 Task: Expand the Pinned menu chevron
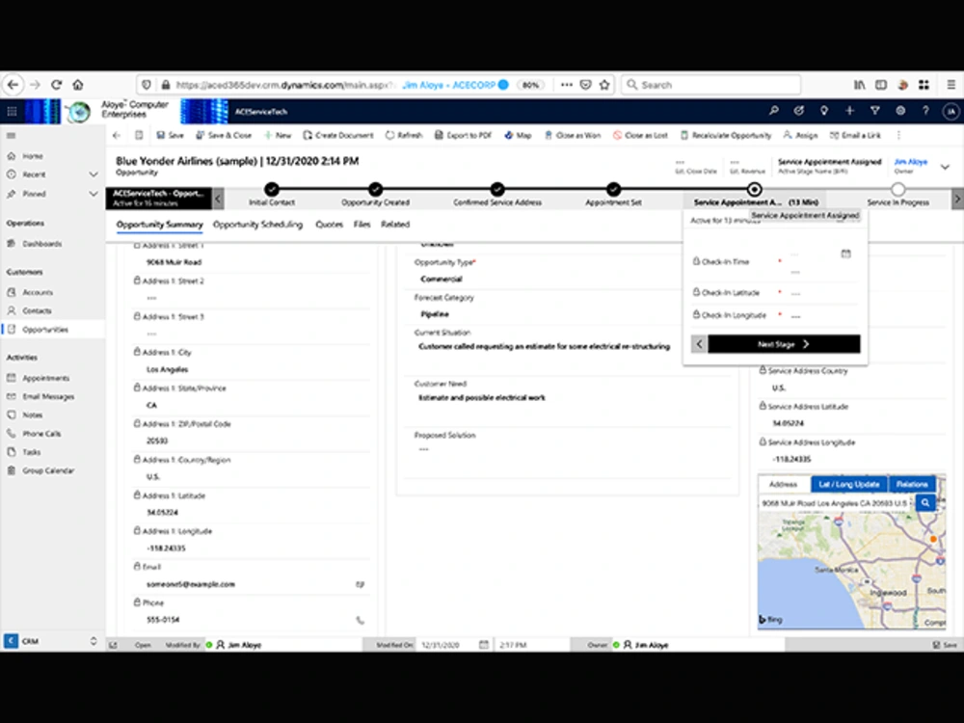click(x=94, y=194)
